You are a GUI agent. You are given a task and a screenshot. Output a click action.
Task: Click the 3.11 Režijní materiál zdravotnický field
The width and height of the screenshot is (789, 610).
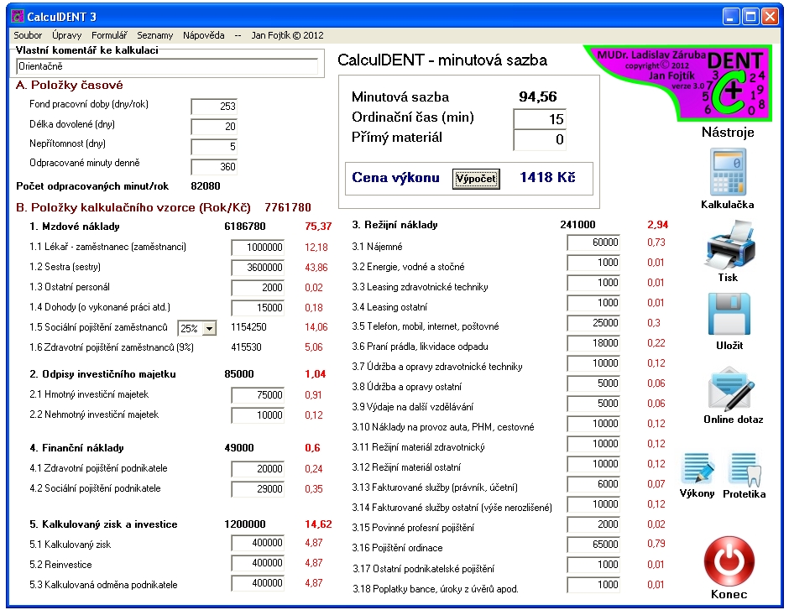click(593, 444)
